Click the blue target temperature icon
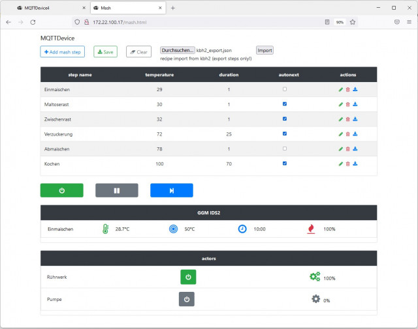 (x=173, y=229)
